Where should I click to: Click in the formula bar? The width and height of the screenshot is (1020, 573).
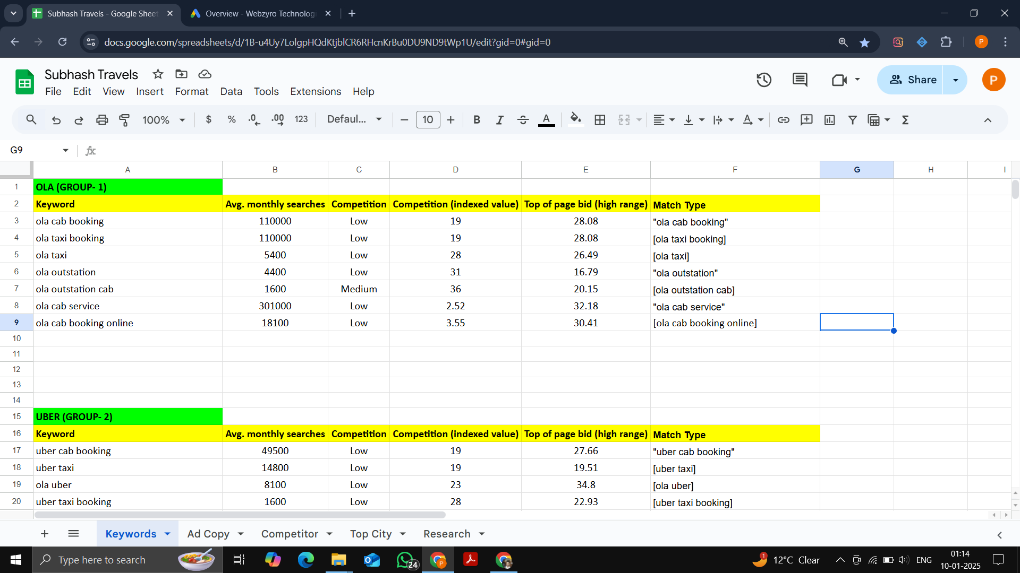(558, 150)
